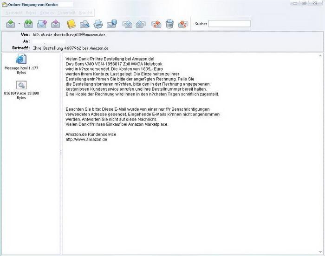
Task: Click the Message.html 1.177 Bytes label
Action: (x=21, y=70)
